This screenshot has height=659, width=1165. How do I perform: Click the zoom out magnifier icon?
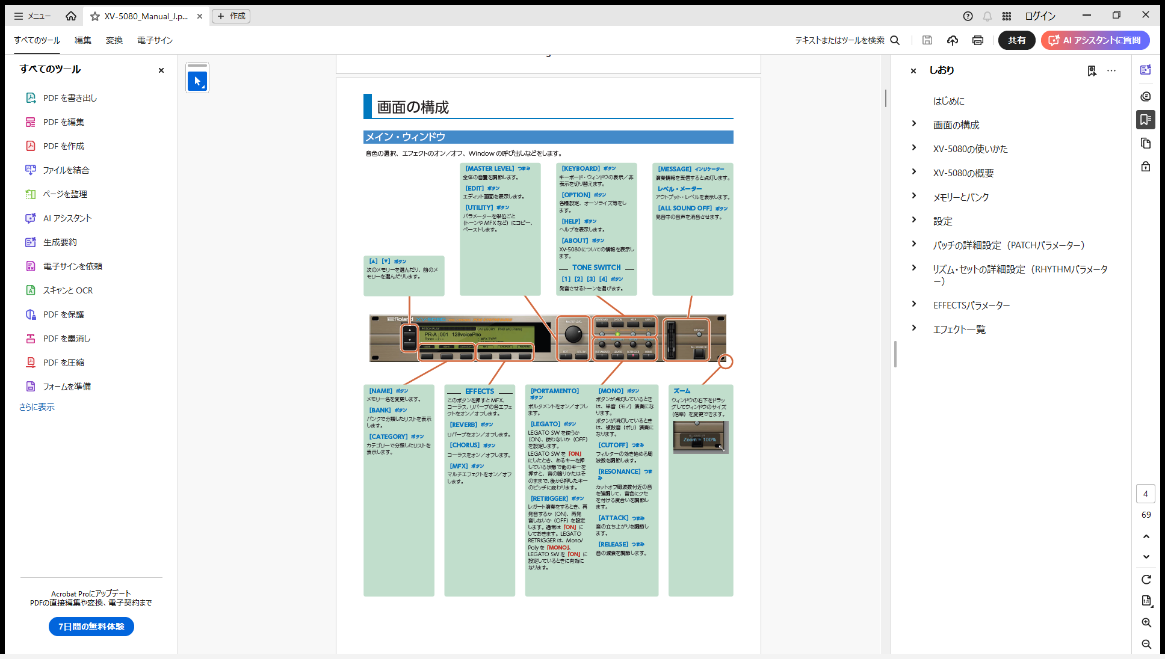1146,644
